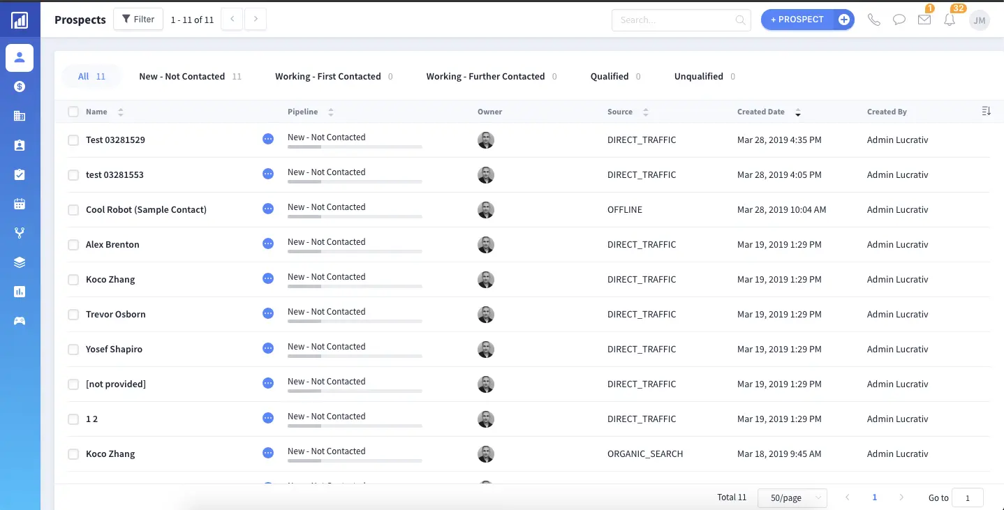Image resolution: width=1004 pixels, height=510 pixels.
Task: Open the phone call icon in header
Action: click(x=873, y=20)
